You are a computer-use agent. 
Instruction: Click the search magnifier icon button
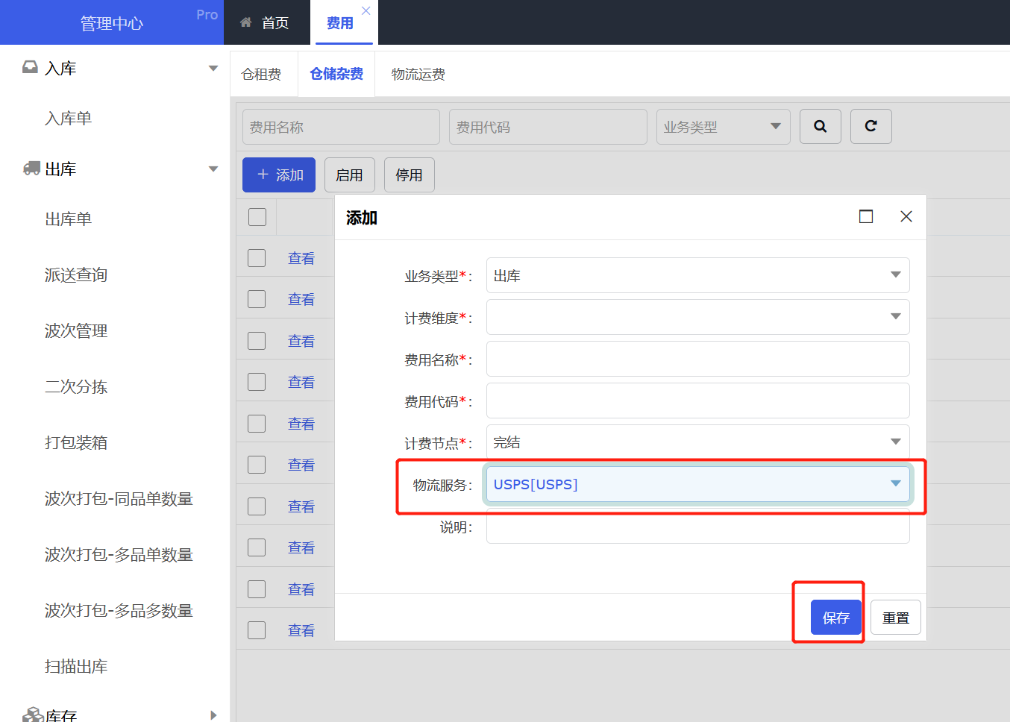pos(821,126)
